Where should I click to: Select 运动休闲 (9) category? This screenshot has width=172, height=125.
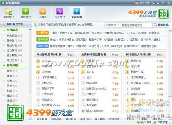tap(14, 50)
